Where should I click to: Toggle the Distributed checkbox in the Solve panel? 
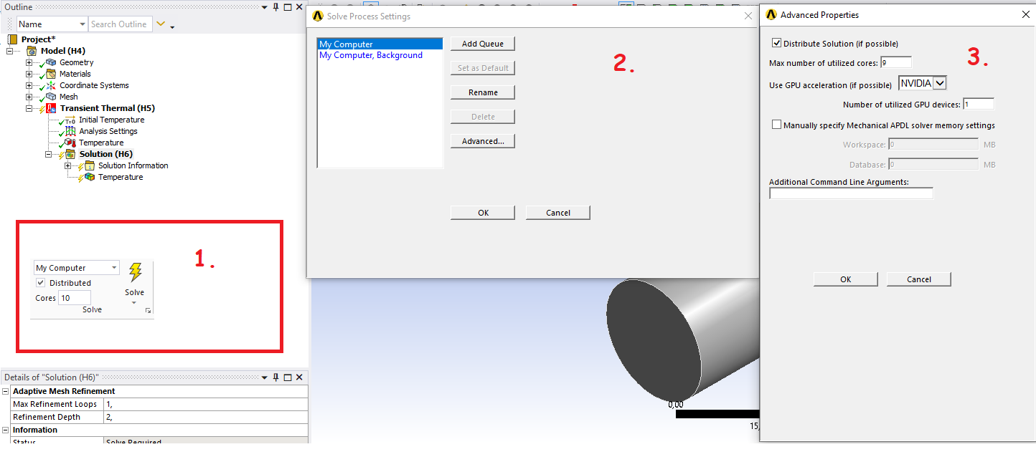pos(41,282)
